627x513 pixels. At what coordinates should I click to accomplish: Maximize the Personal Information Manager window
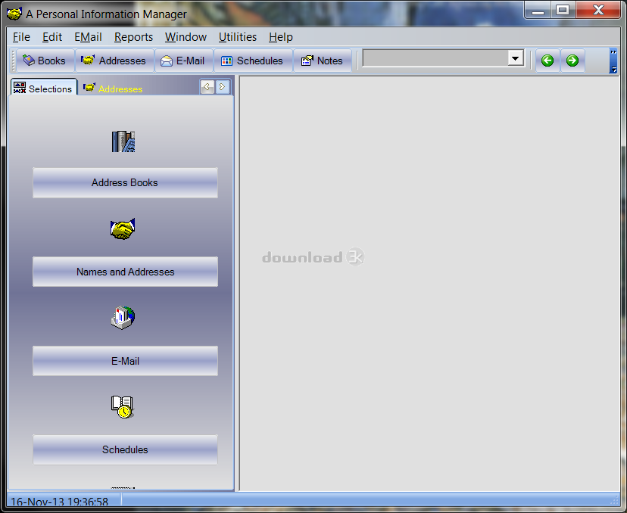click(563, 10)
